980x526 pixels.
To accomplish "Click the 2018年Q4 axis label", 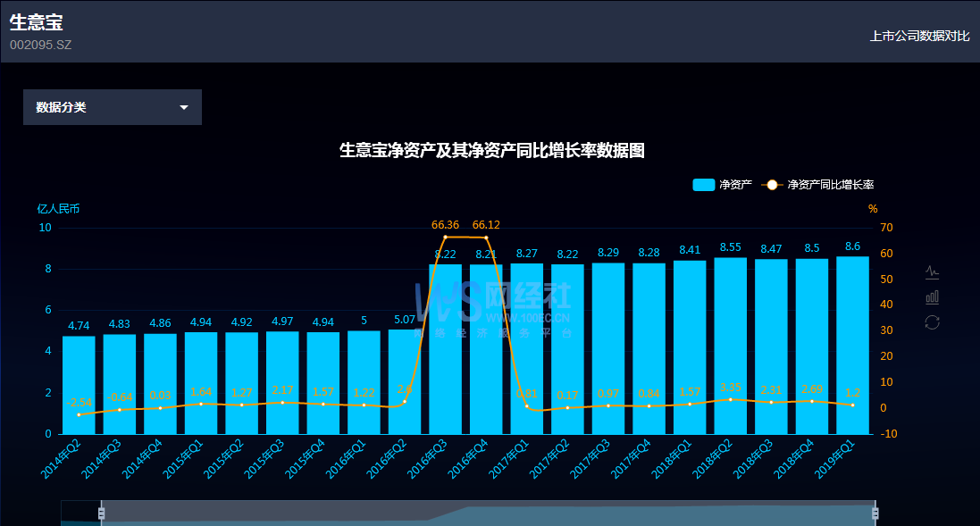I will click(x=794, y=459).
